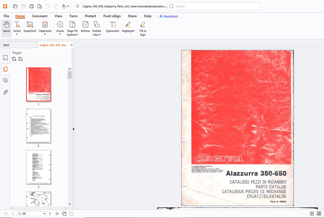
Task: Switch to the Comment ribbon tab
Action: (40, 16)
